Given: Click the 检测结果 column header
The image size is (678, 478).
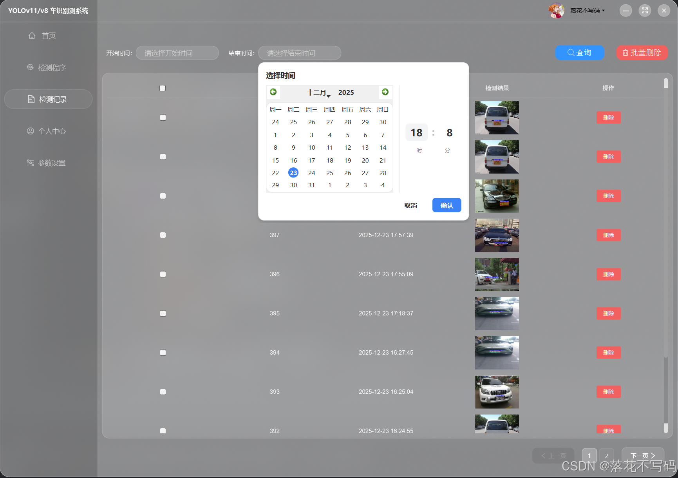Looking at the screenshot, I should [497, 88].
